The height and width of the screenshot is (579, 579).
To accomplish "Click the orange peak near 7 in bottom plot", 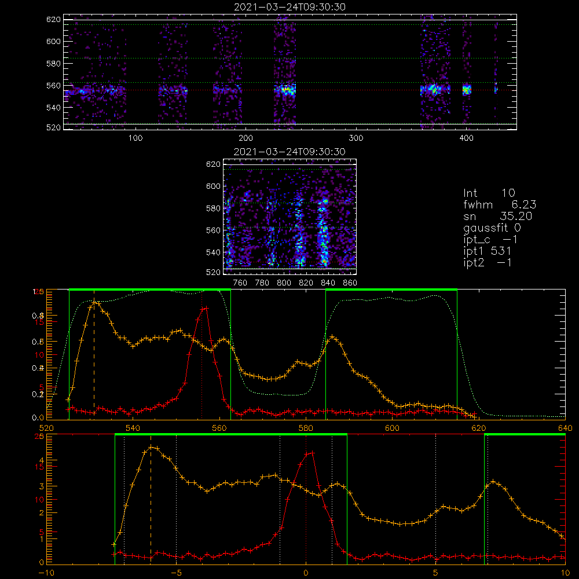I will 493,482.
